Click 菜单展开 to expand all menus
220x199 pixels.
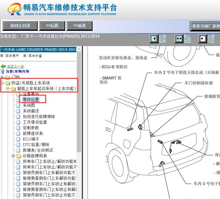pos(12,56)
